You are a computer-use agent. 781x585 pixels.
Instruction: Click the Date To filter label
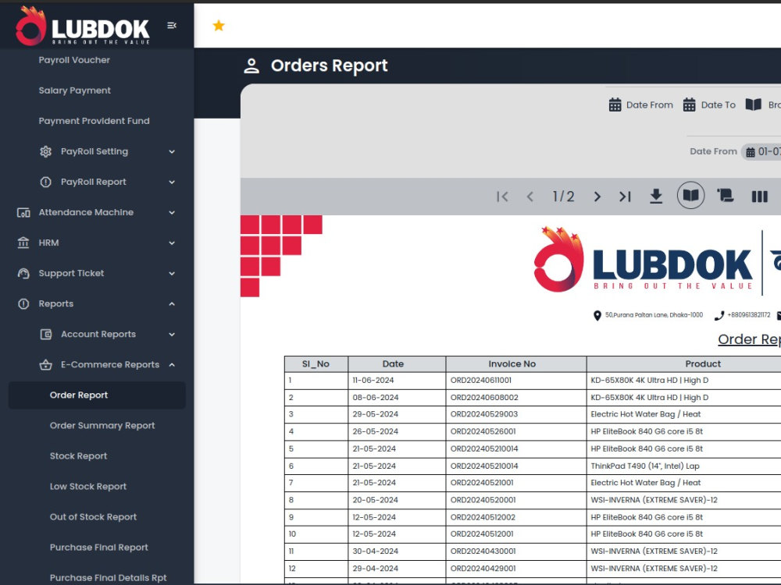(719, 105)
